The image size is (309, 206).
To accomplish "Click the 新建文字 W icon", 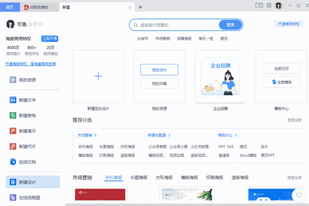I will [x=13, y=100].
